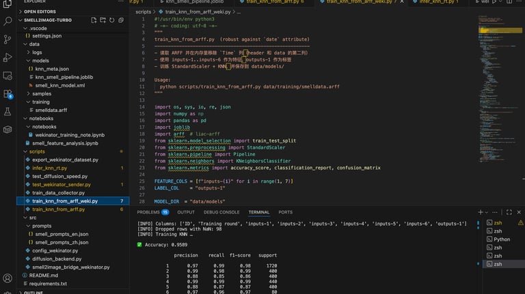The height and width of the screenshot is (294, 525).
Task: Close the bottom panel
Action: pos(519,212)
